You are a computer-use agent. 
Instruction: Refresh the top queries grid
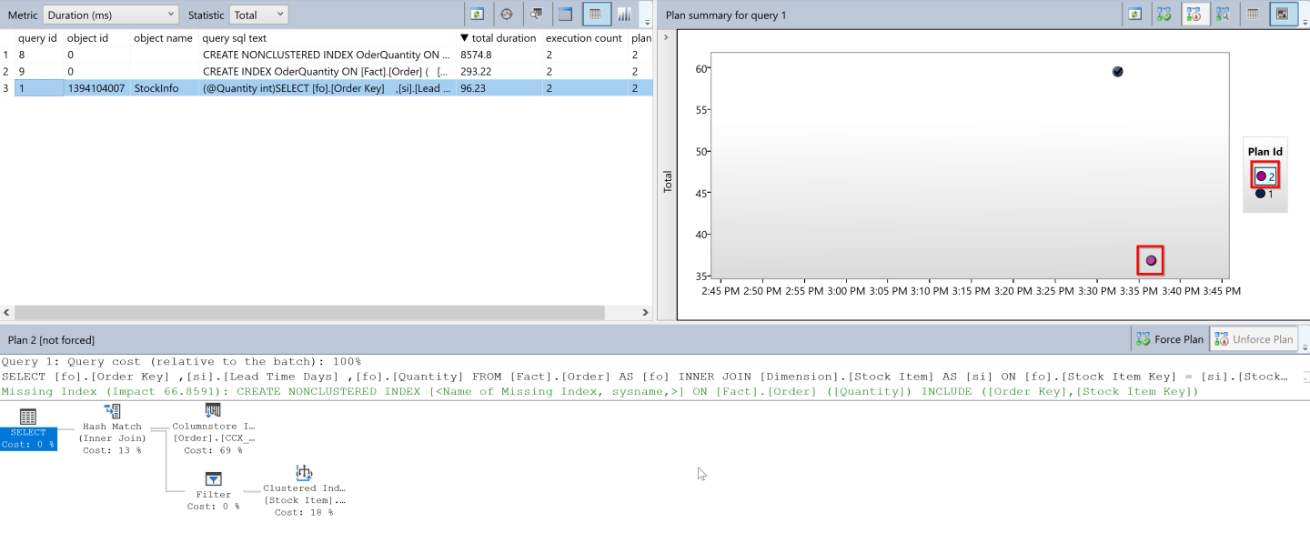(477, 14)
